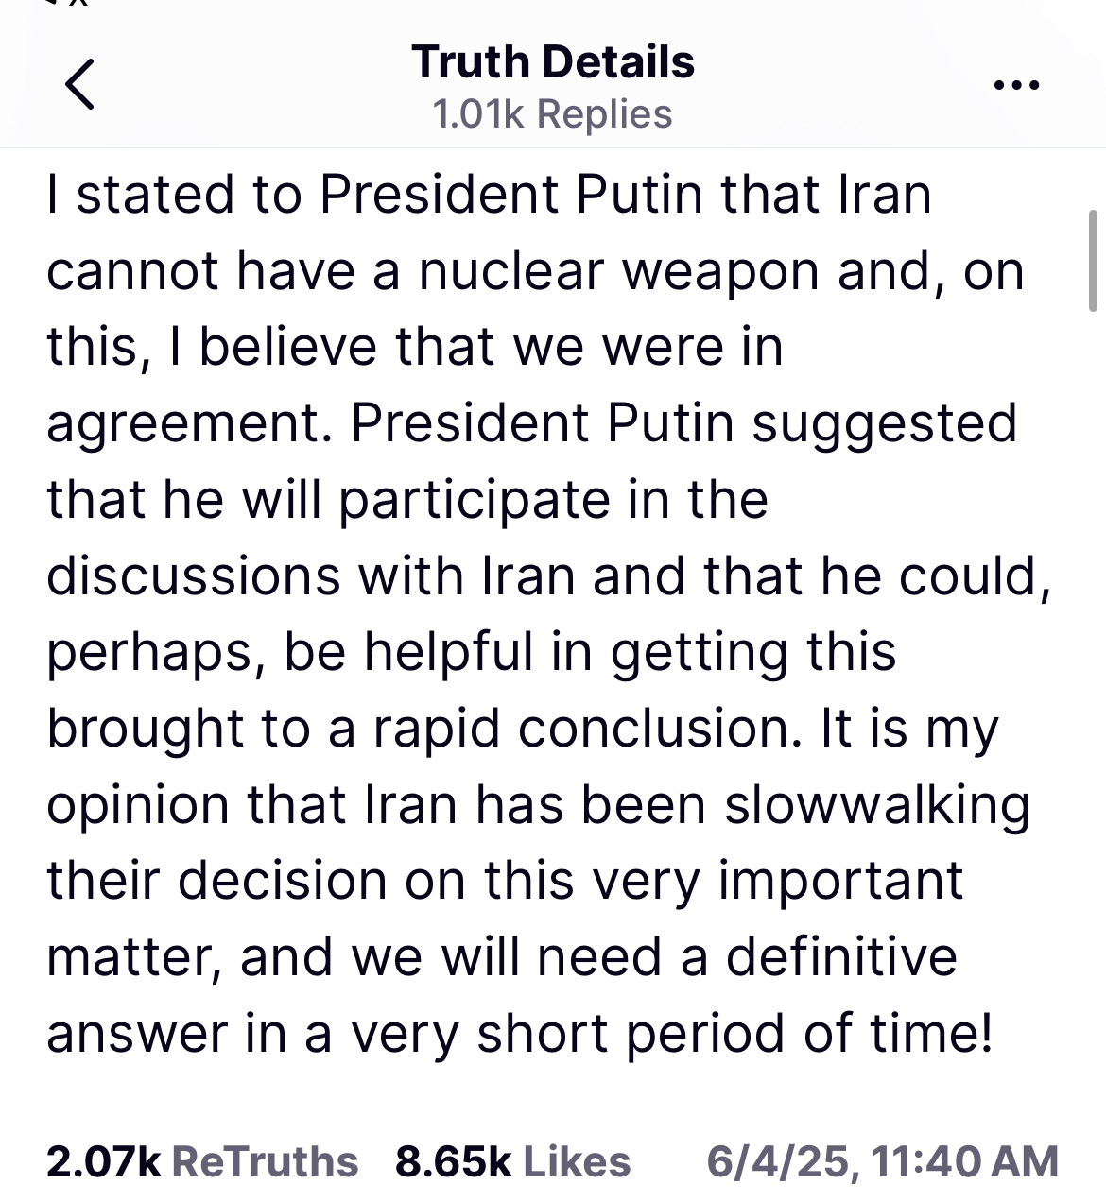Tap 'discussions with Iran' text line

click(x=311, y=576)
